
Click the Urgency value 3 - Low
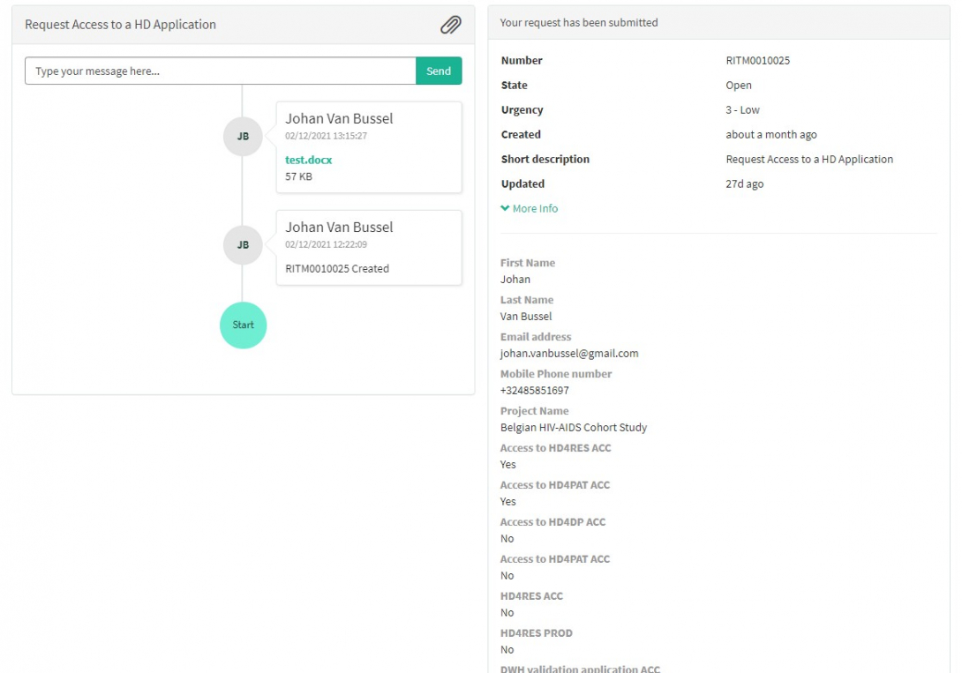(742, 110)
